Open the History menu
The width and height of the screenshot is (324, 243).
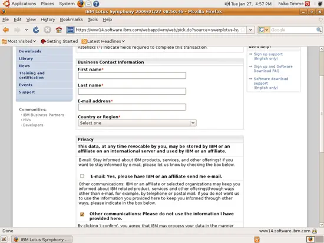[x=48, y=19]
